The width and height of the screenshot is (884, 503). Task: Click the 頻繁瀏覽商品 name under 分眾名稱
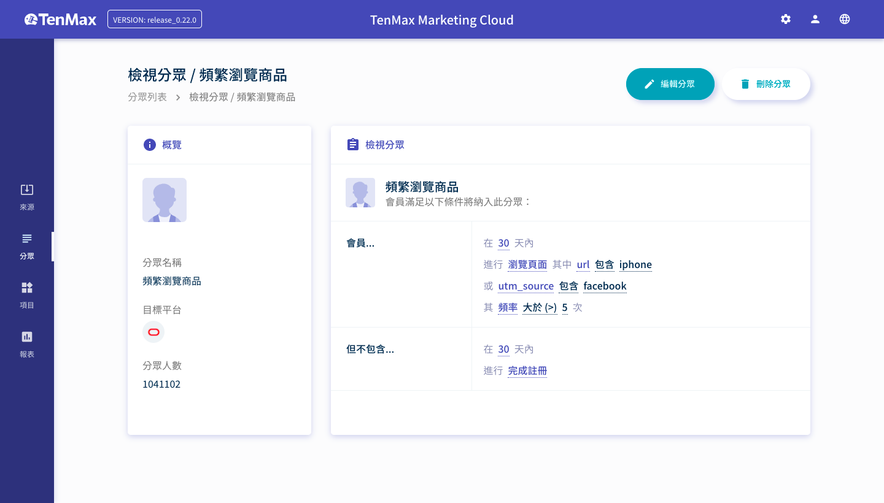pyautogui.click(x=172, y=281)
